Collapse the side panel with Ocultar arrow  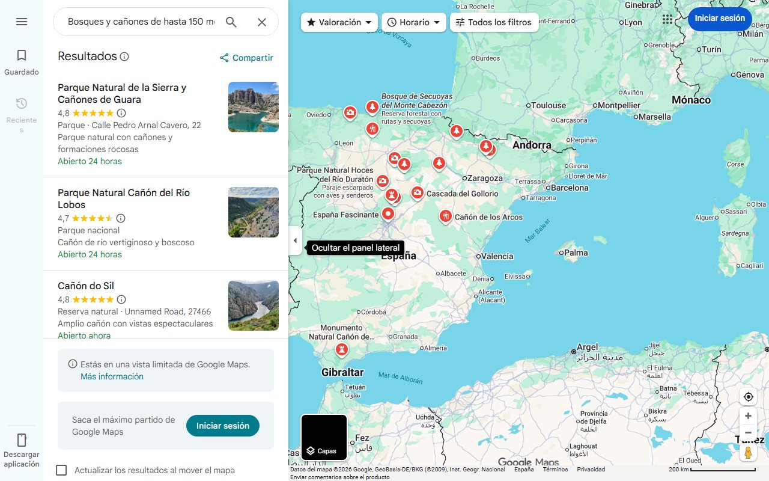tap(295, 240)
